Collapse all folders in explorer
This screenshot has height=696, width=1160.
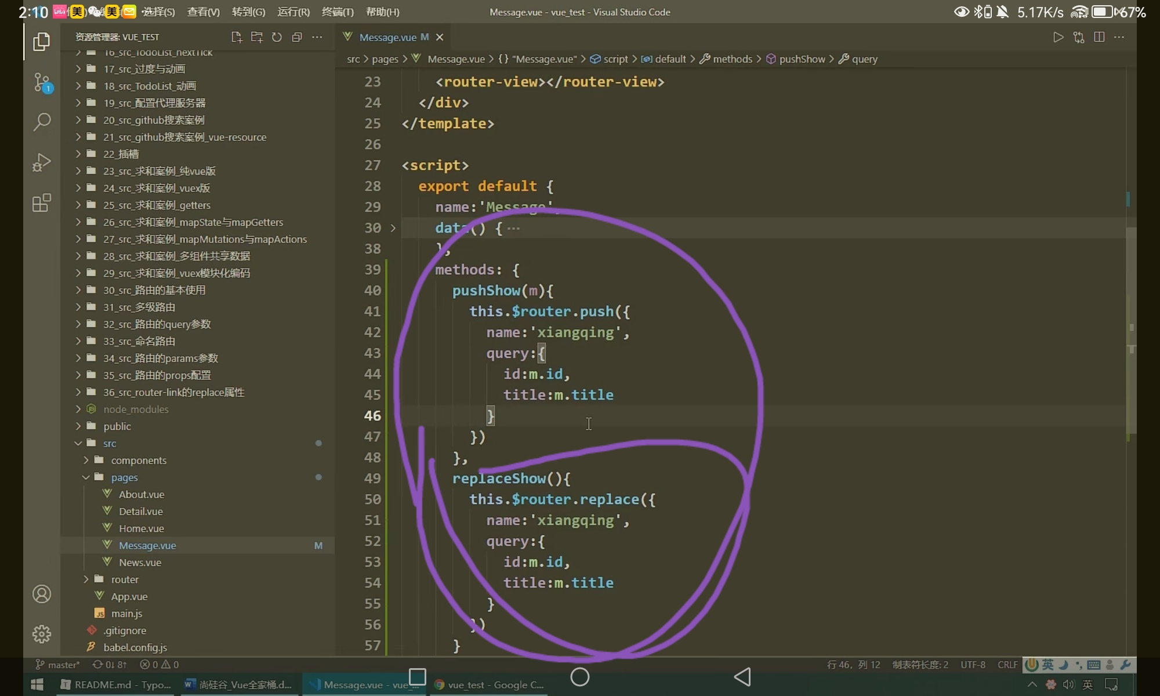[297, 37]
